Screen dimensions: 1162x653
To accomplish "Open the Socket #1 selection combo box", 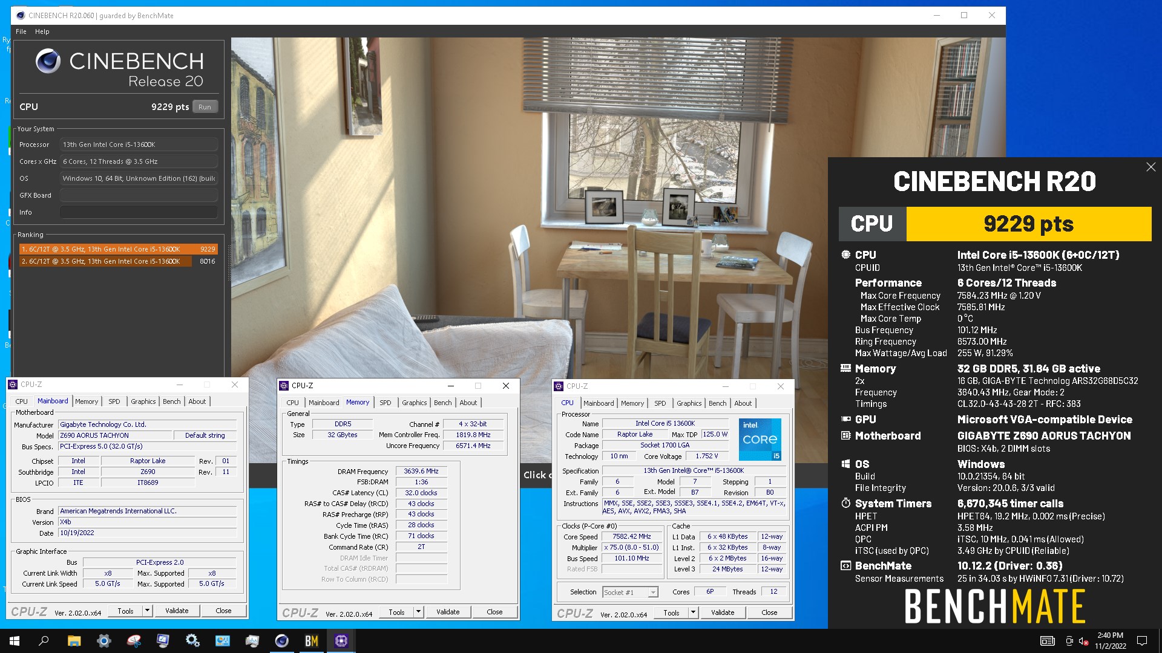I will pyautogui.click(x=630, y=592).
